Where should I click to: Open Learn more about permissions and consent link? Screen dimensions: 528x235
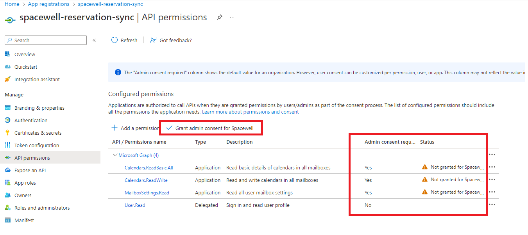[250, 112]
